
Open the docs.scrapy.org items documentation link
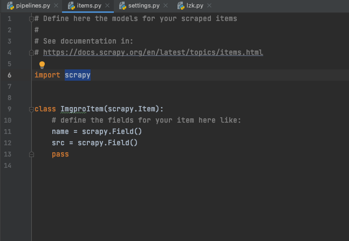click(153, 53)
